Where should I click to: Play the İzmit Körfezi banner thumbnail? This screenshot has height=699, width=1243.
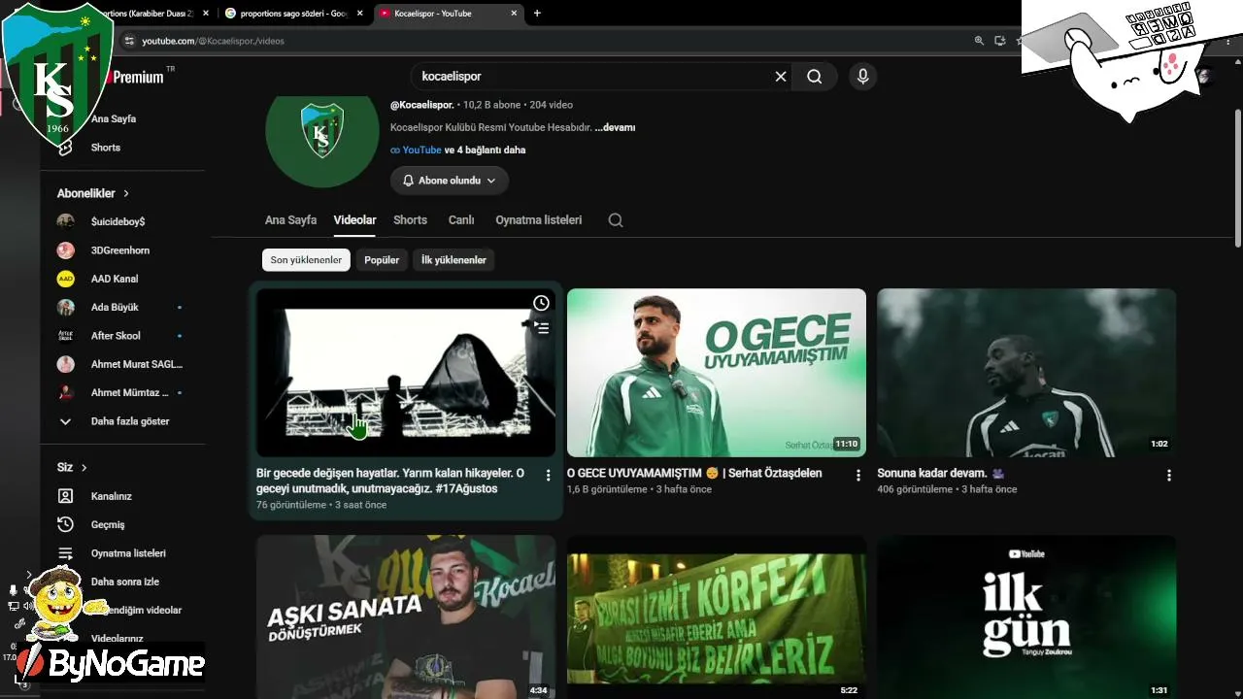tap(717, 617)
